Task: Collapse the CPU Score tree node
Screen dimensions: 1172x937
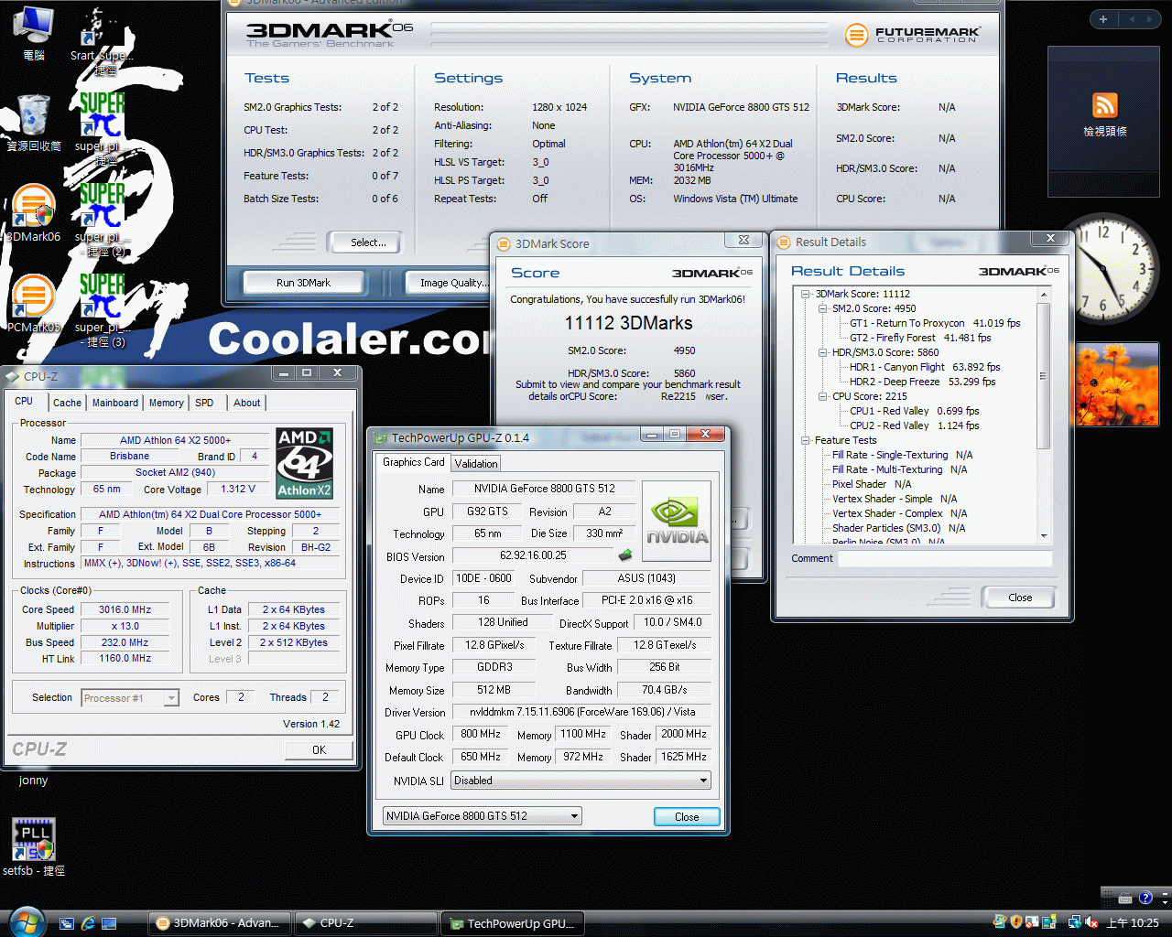Action: pos(822,396)
